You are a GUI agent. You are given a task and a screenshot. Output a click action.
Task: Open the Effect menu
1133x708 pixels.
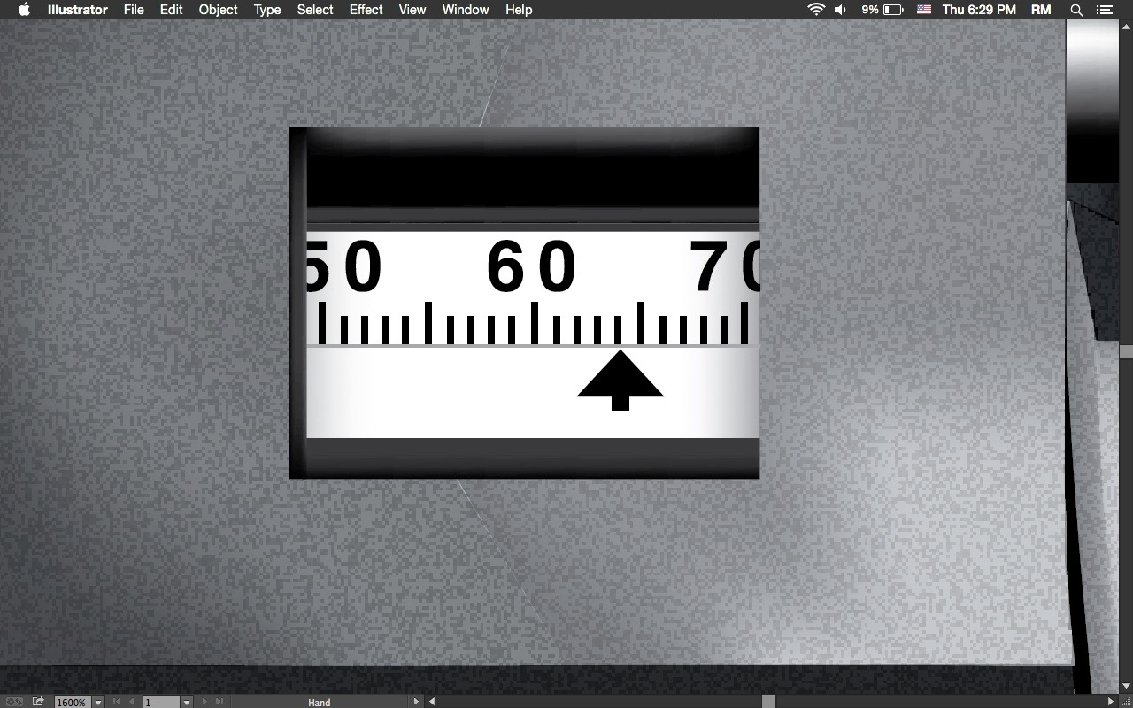366,10
